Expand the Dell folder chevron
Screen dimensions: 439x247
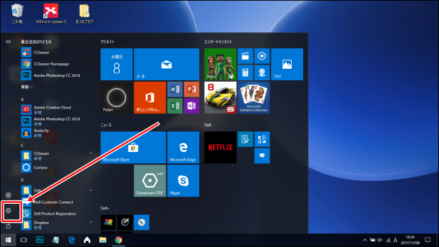point(91,190)
